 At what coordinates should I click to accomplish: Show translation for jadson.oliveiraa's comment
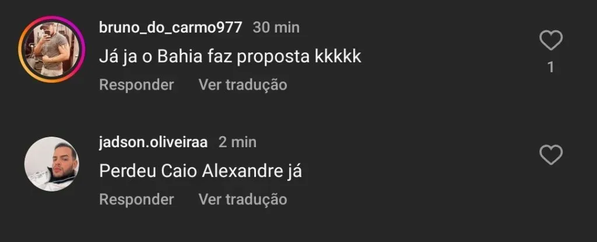click(x=243, y=200)
